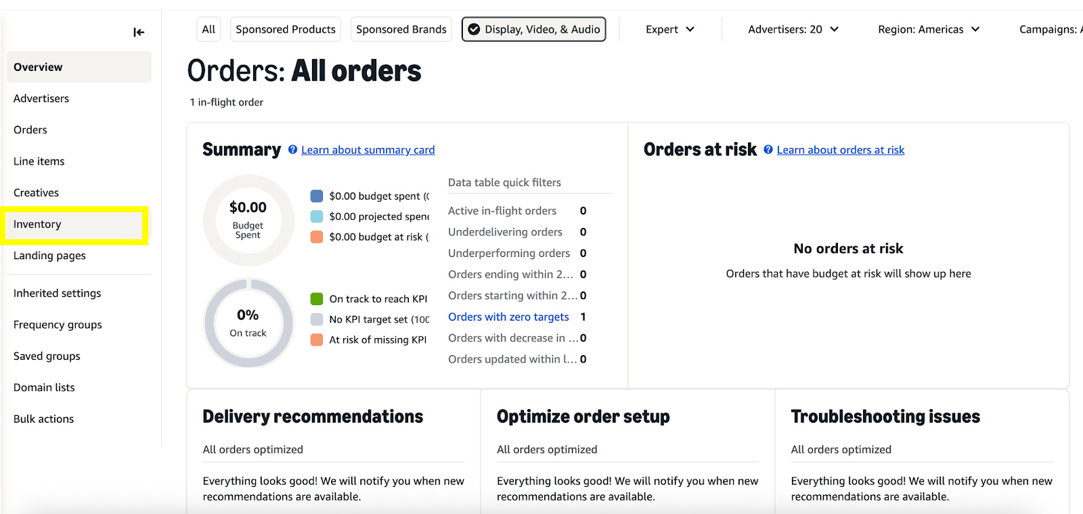The image size is (1083, 514).
Task: Click the blue budget spent legend swatch
Action: (317, 196)
